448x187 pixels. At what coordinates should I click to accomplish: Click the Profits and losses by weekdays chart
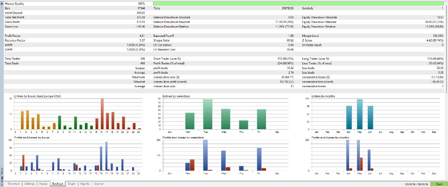[x=224, y=156]
